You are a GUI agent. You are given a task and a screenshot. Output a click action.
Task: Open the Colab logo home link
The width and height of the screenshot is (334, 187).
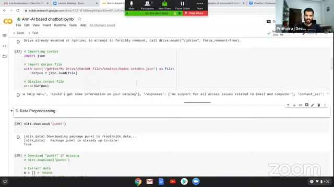pos(8,21)
